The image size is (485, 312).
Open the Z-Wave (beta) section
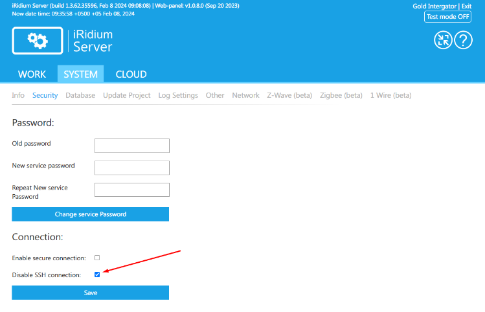pos(289,95)
